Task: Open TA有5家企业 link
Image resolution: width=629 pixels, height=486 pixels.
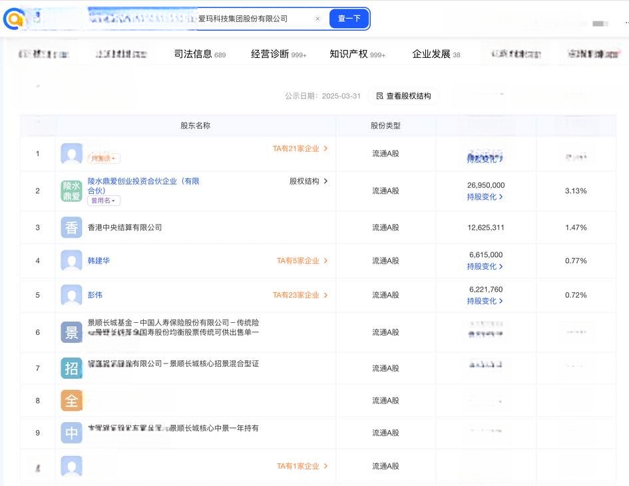Action: point(302,260)
